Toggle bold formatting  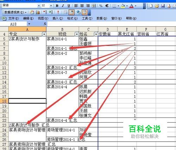point(57,6)
